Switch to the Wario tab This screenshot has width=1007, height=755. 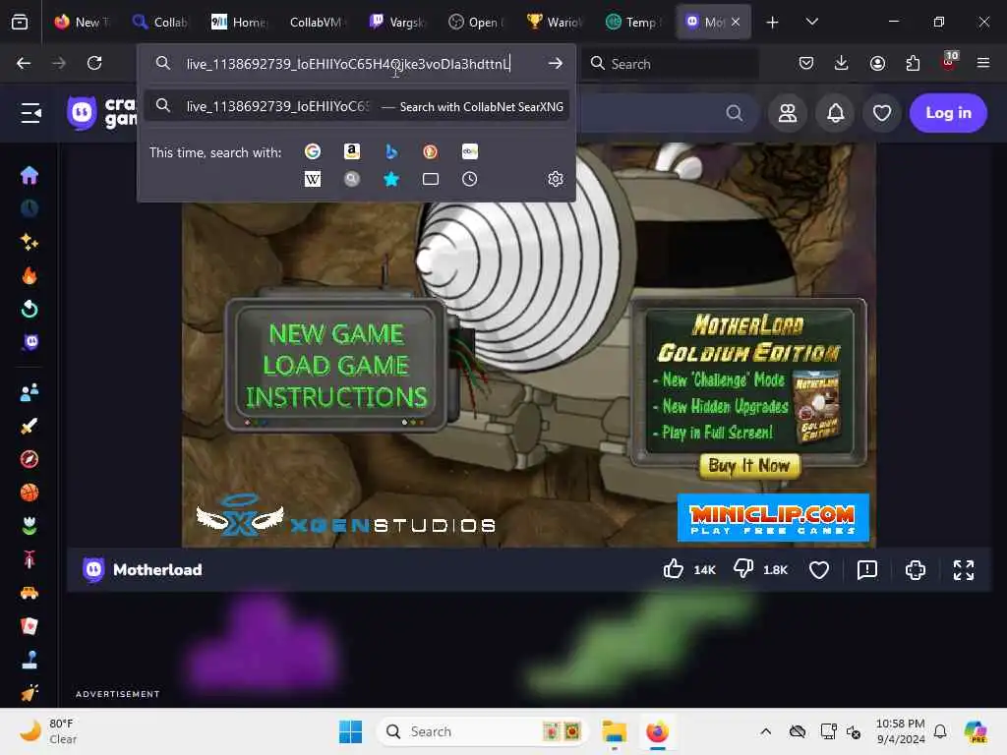point(554,22)
